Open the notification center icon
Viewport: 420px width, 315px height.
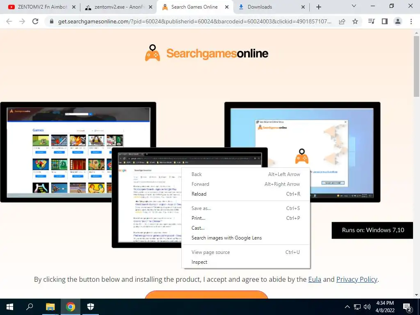pos(407,307)
